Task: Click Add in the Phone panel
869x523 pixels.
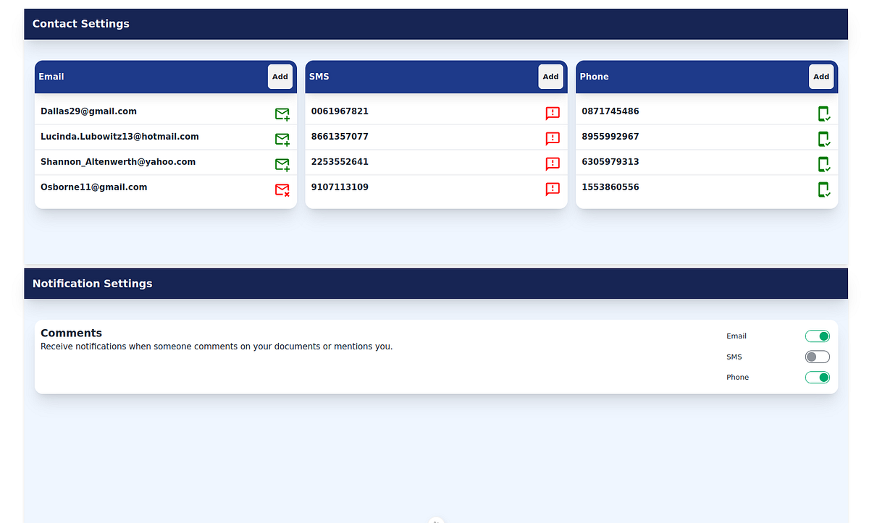Action: tap(820, 76)
